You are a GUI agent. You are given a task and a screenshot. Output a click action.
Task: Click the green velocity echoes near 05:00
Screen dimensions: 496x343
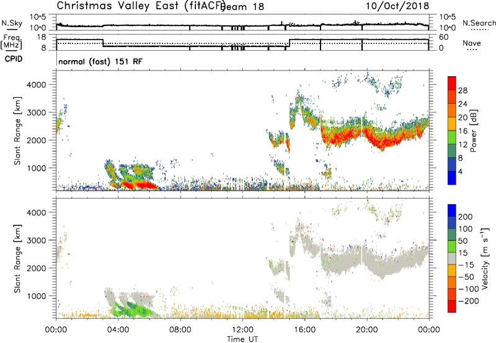pyautogui.click(x=133, y=310)
